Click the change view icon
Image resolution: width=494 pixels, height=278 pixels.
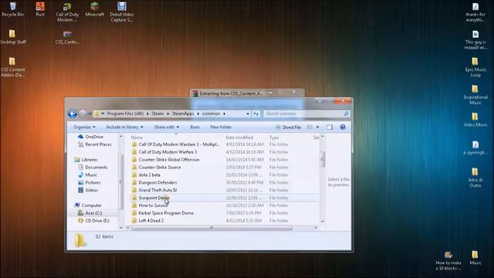coord(310,127)
